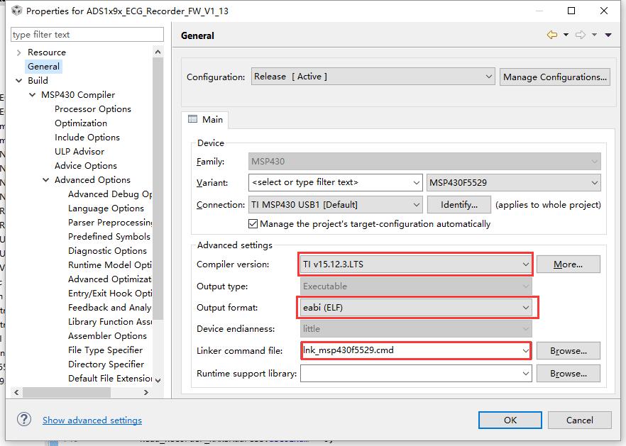Click the Main tab icon
Viewport: 626px width, 446px height.
[192, 119]
